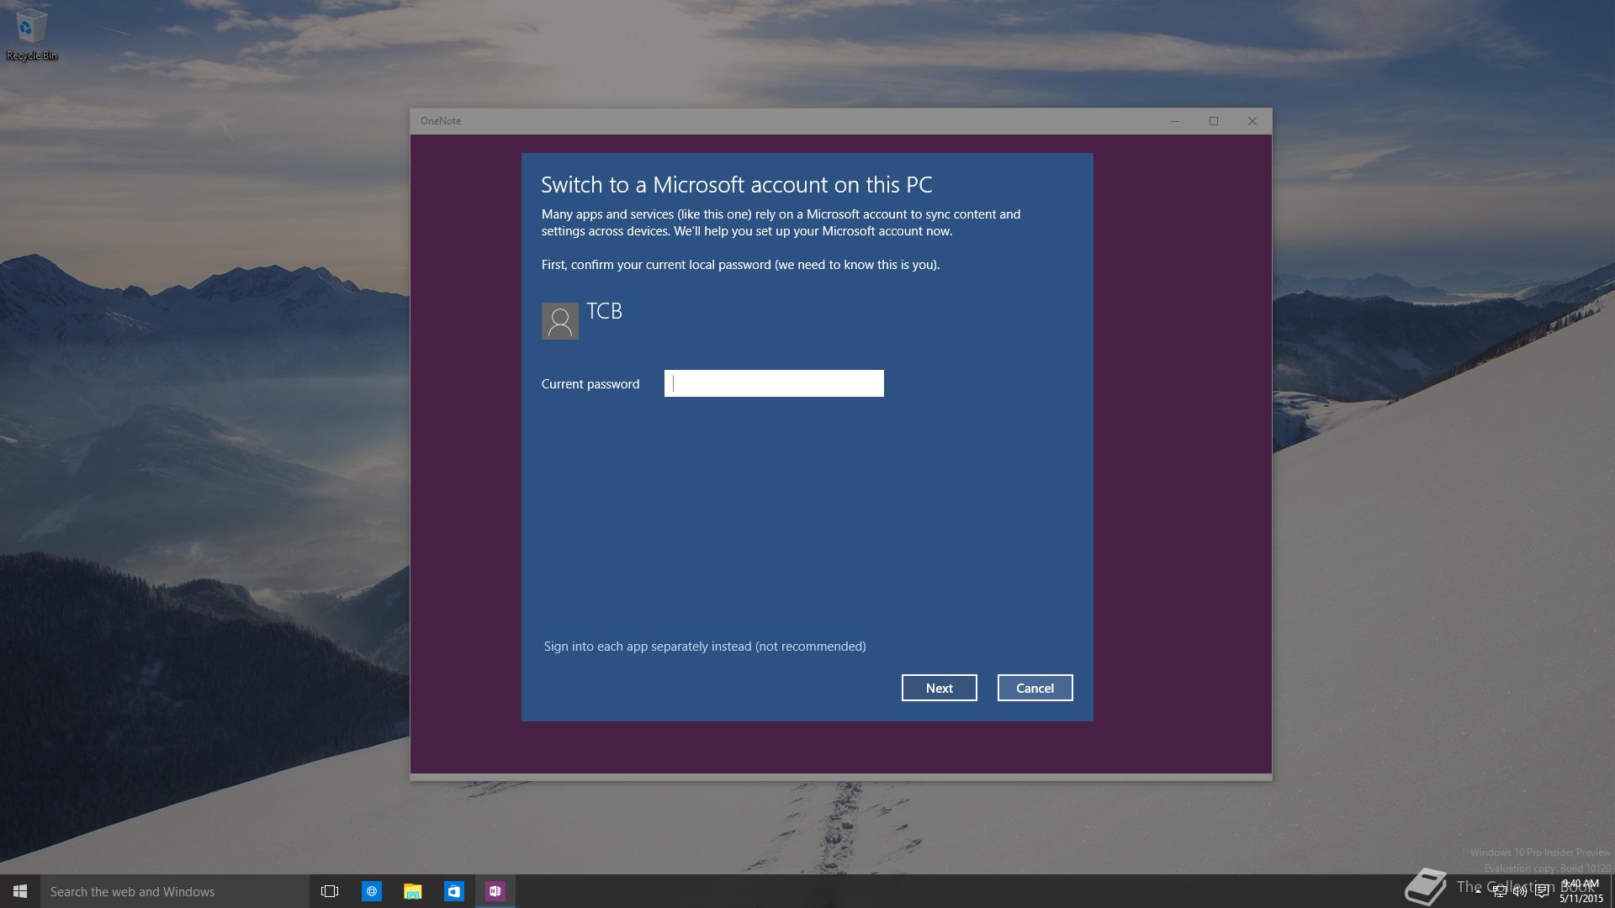Open the Store app on the taskbar
The width and height of the screenshot is (1615, 908).
(453, 891)
